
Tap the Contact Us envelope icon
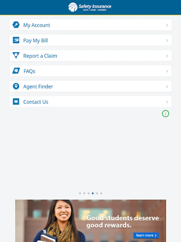[16, 102]
